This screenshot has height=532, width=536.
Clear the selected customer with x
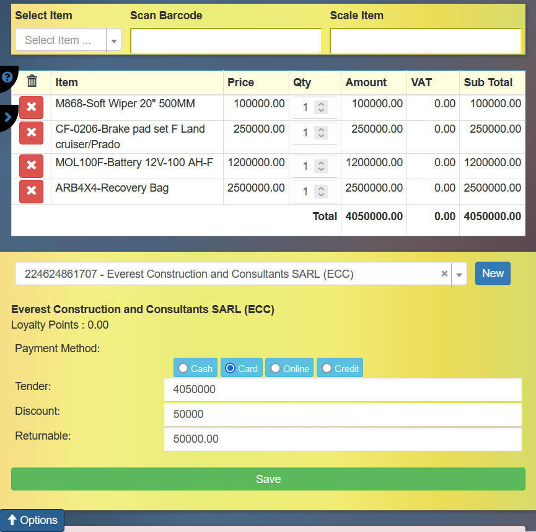[444, 273]
